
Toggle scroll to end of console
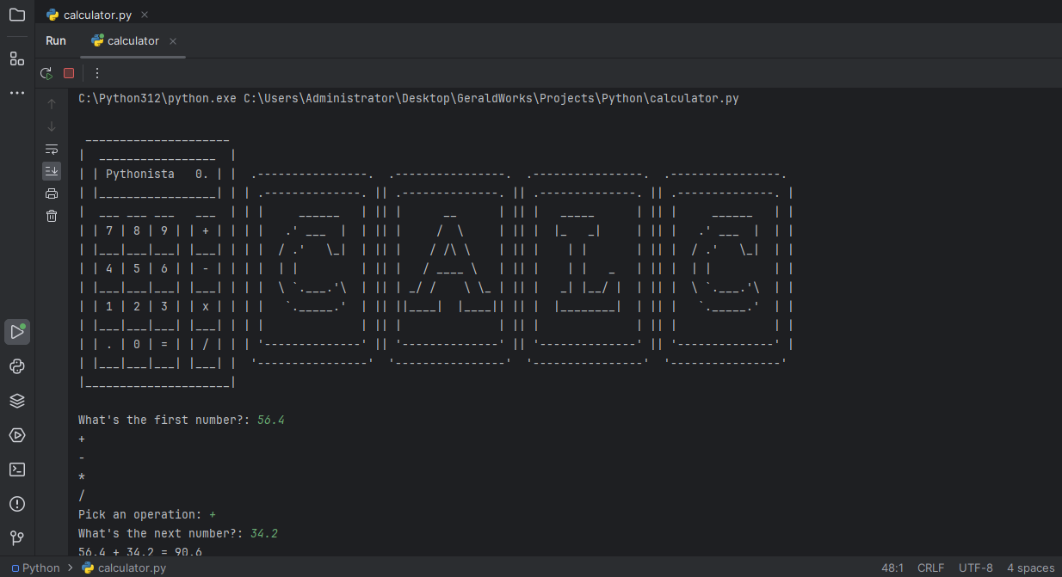52,171
